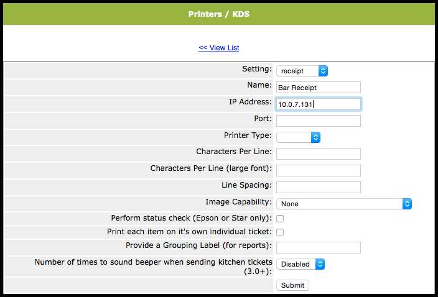Viewport: 438px width, 297px height.
Task: Focus the IP Address input field
Action: point(318,104)
